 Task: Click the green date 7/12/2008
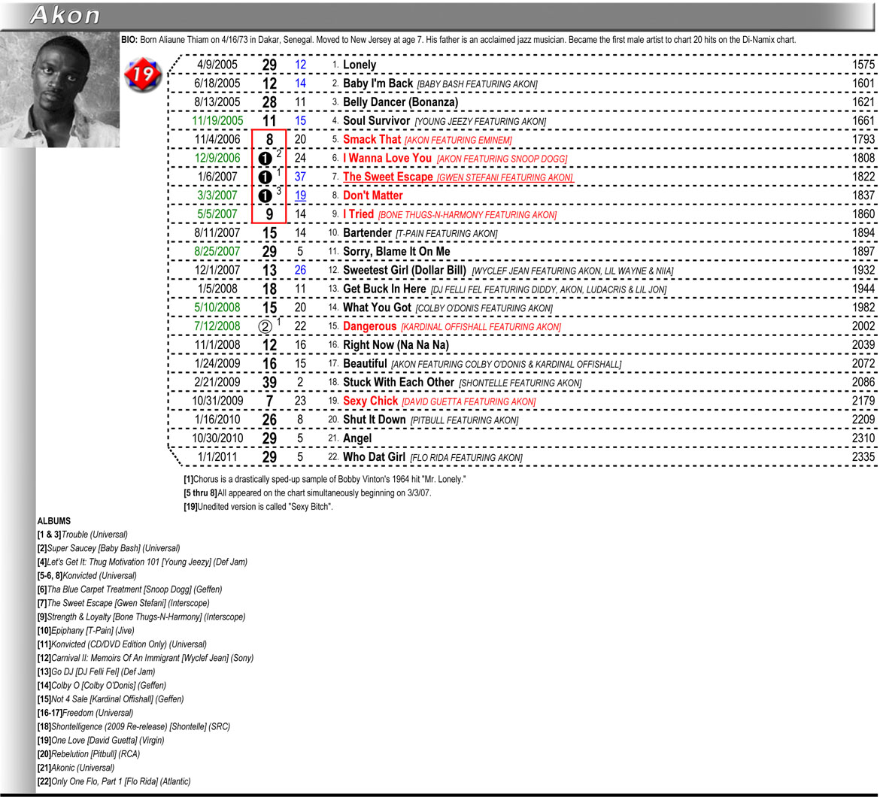click(217, 326)
